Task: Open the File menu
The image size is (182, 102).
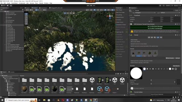Action: click(1, 3)
